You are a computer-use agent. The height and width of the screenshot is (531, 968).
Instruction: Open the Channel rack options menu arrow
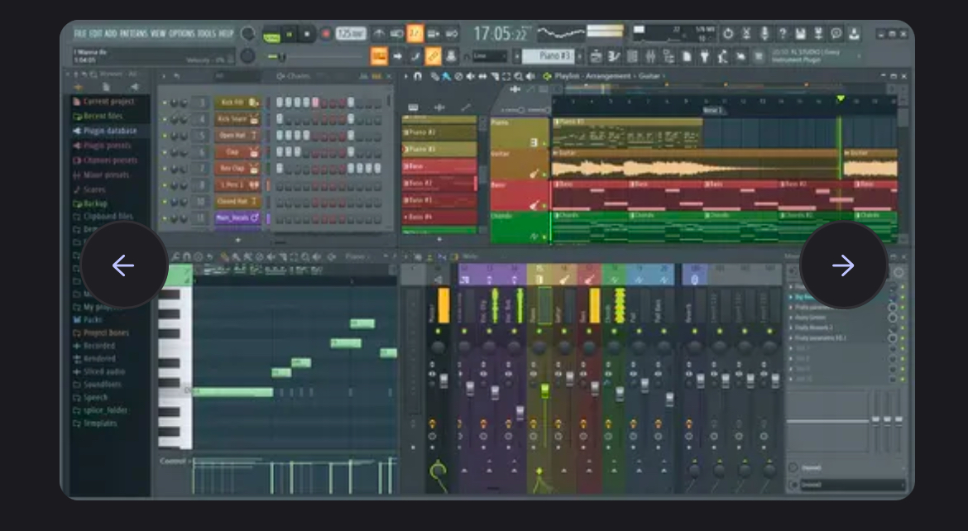[x=164, y=76]
